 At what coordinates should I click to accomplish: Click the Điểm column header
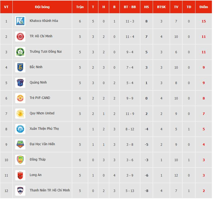coord(204,7)
